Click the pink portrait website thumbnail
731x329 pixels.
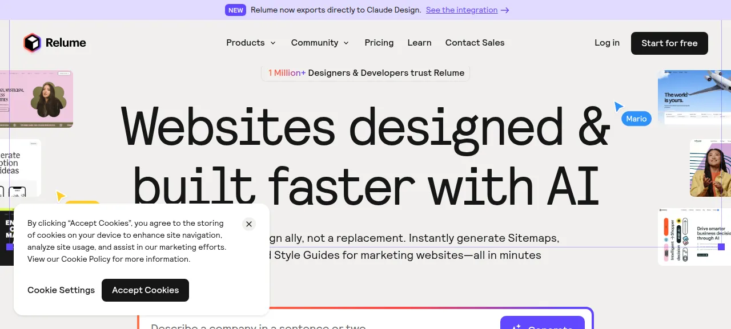pyautogui.click(x=37, y=99)
